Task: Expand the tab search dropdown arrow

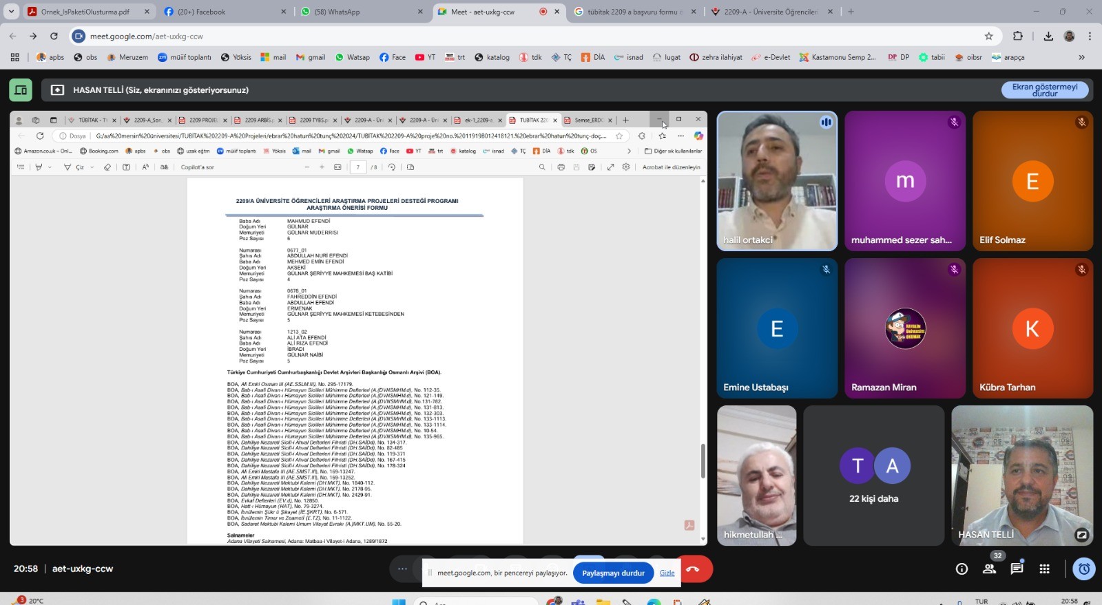Action: click(11, 12)
